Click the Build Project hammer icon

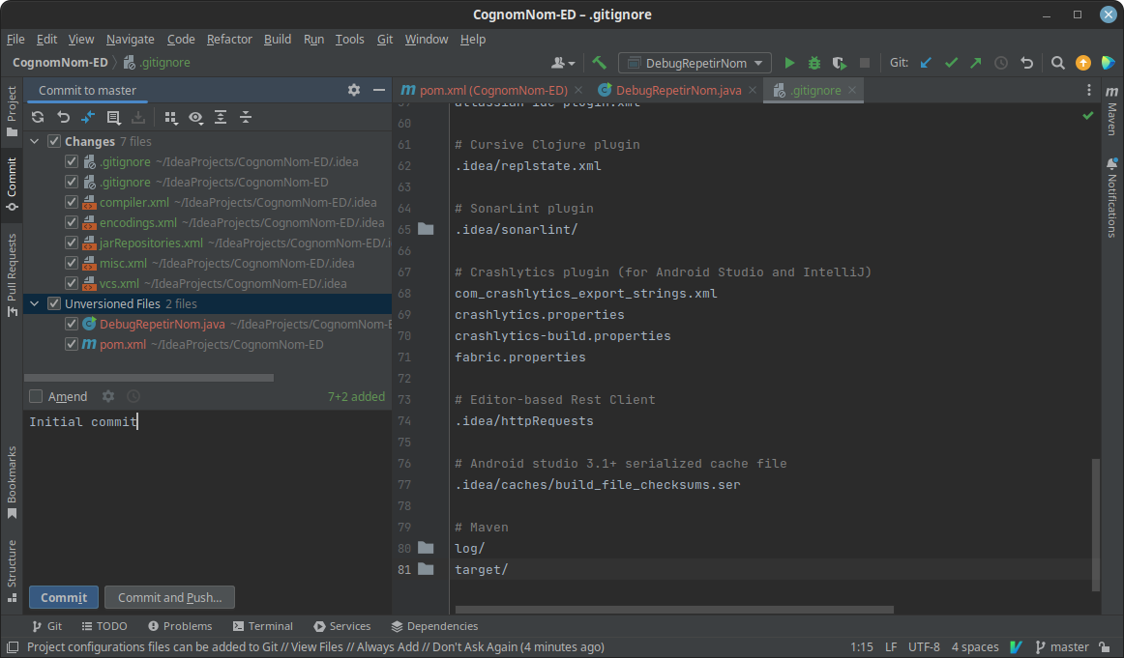click(x=600, y=63)
